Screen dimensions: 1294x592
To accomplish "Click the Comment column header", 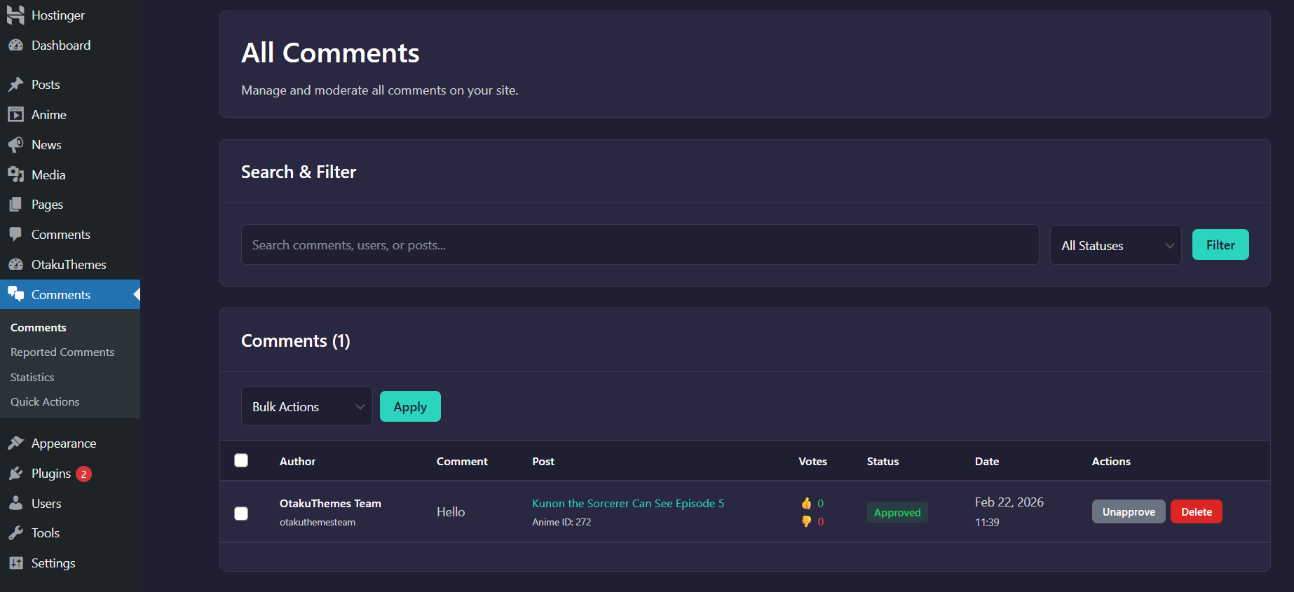I will click(x=462, y=461).
